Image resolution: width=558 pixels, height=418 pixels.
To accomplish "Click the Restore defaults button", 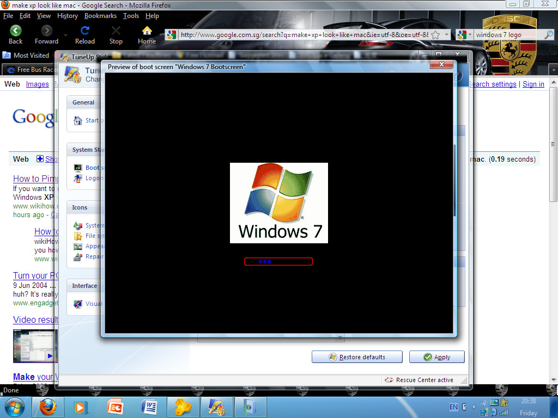I will pos(357,356).
